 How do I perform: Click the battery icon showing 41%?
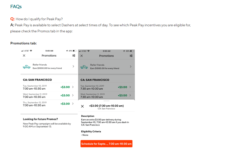tap(75, 51)
